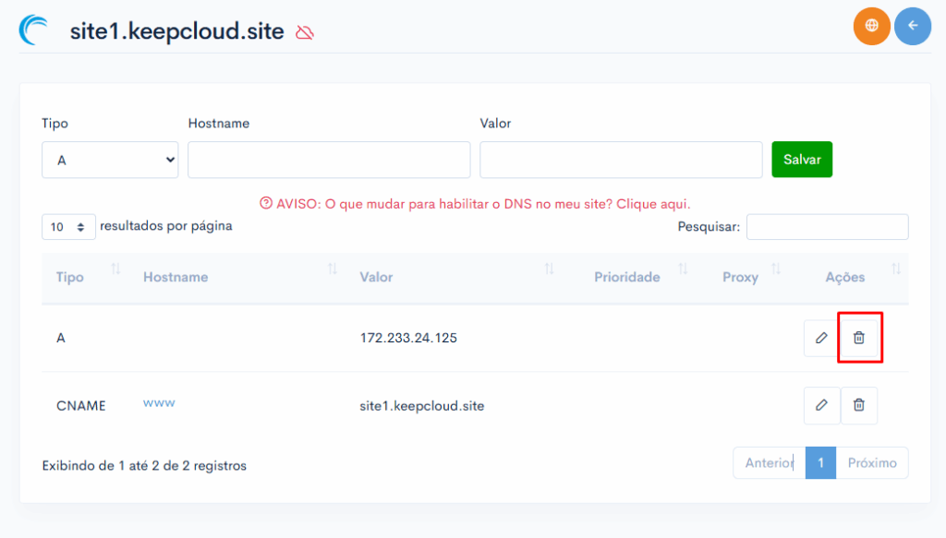Click the CNAME type cell

tap(81, 405)
